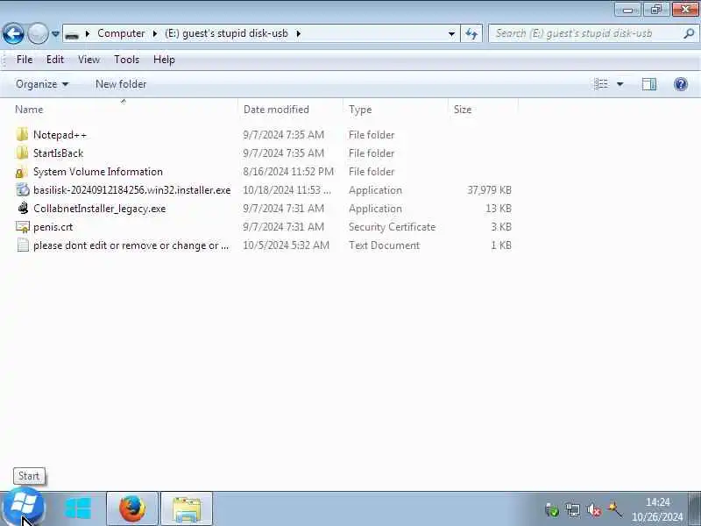Click the Text Document type cell

(384, 245)
